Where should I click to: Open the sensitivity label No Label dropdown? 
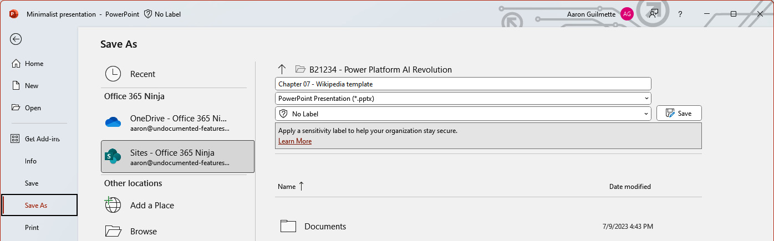pyautogui.click(x=463, y=114)
